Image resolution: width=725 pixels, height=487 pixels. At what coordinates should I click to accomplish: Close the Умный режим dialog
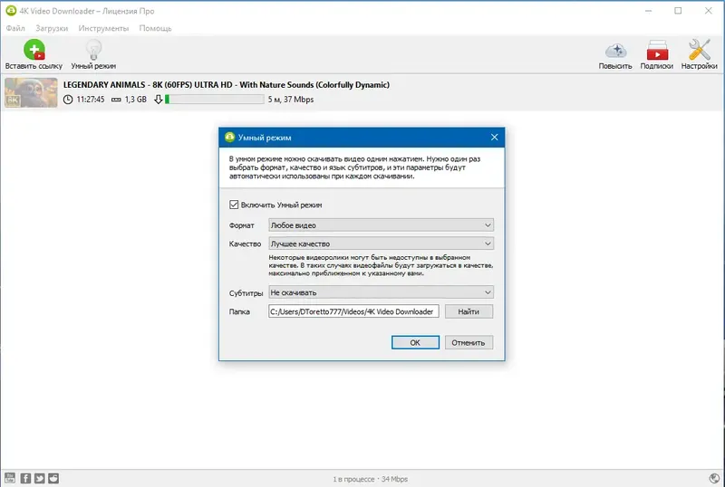click(x=494, y=138)
